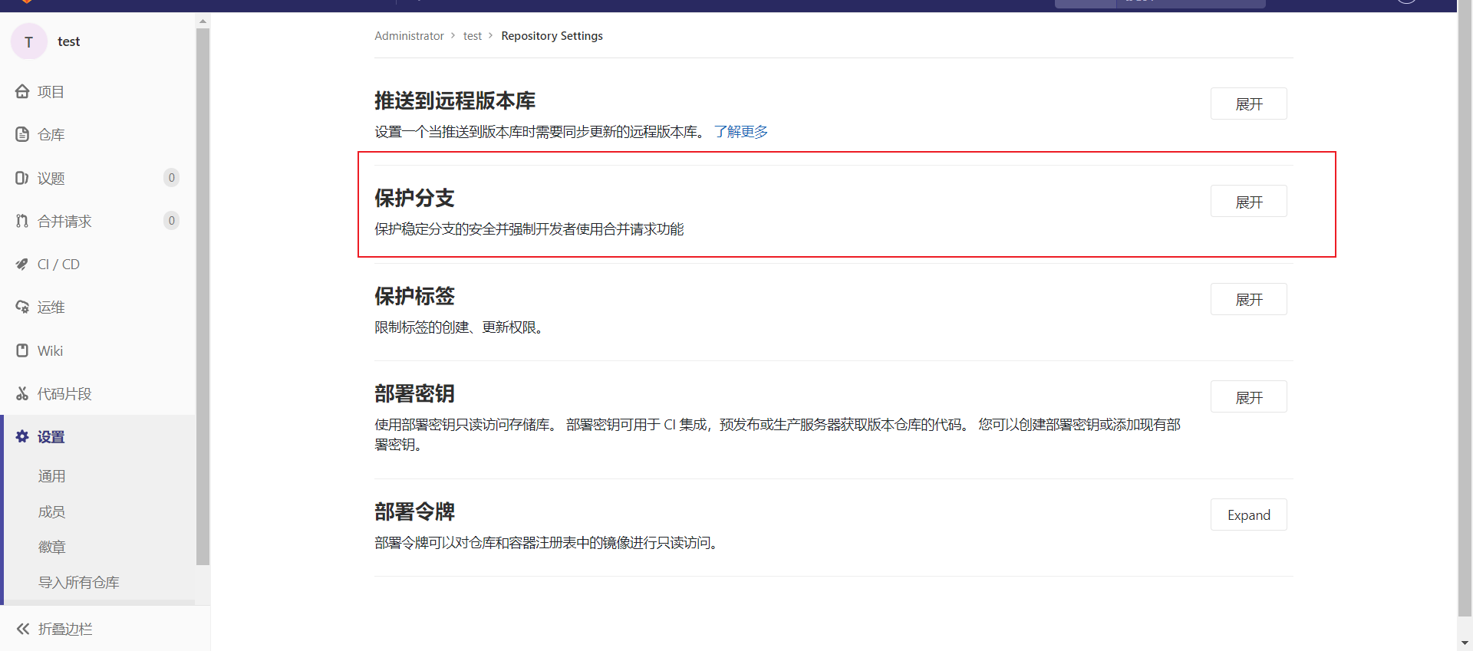Click test in the breadcrumb
The height and width of the screenshot is (651, 1473).
coord(473,36)
